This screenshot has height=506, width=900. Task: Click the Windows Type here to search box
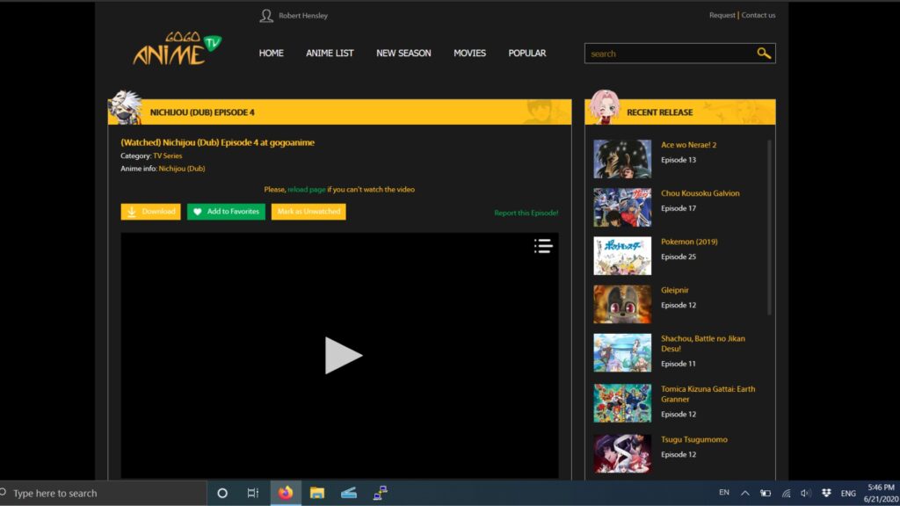pyautogui.click(x=104, y=493)
